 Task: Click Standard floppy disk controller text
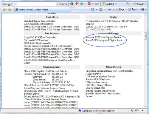pos(40,21)
